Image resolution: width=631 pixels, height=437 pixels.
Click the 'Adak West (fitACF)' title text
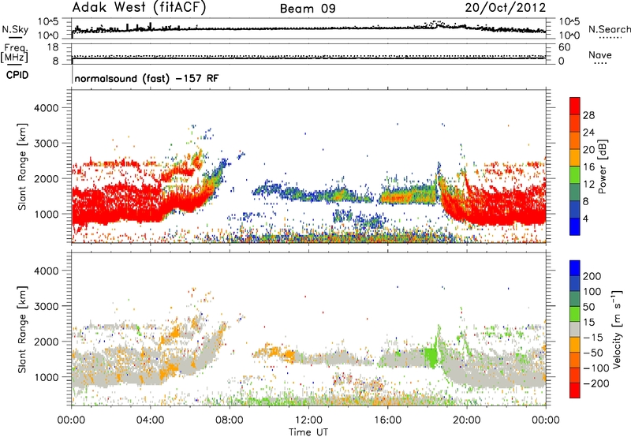click(x=139, y=7)
